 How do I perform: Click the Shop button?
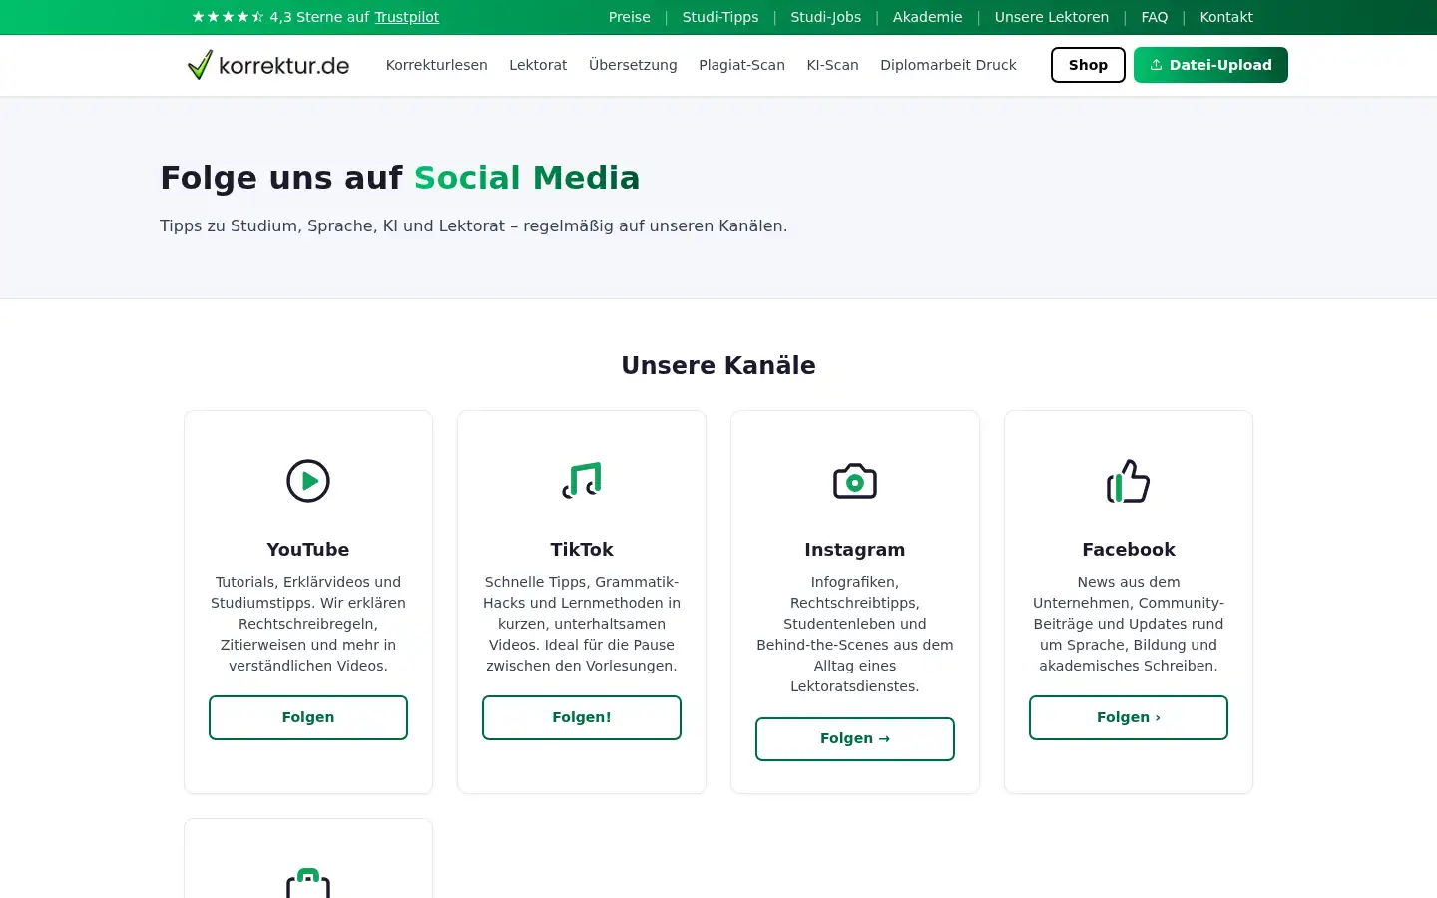tap(1088, 65)
